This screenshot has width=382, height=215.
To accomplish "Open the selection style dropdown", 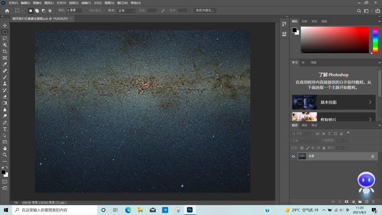I will tap(127, 11).
